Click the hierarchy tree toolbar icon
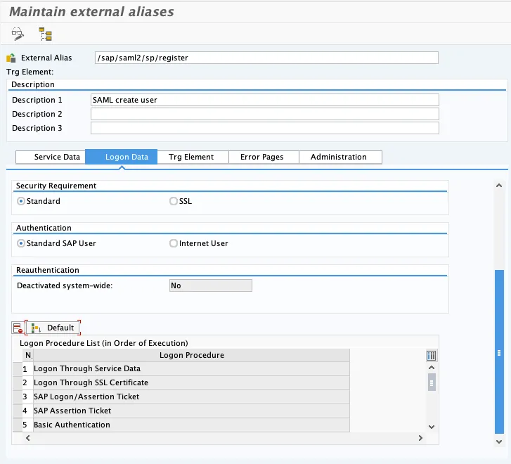Screen dimensions: 511x464 (46, 34)
